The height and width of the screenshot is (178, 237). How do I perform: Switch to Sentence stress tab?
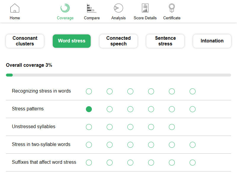point(165,41)
